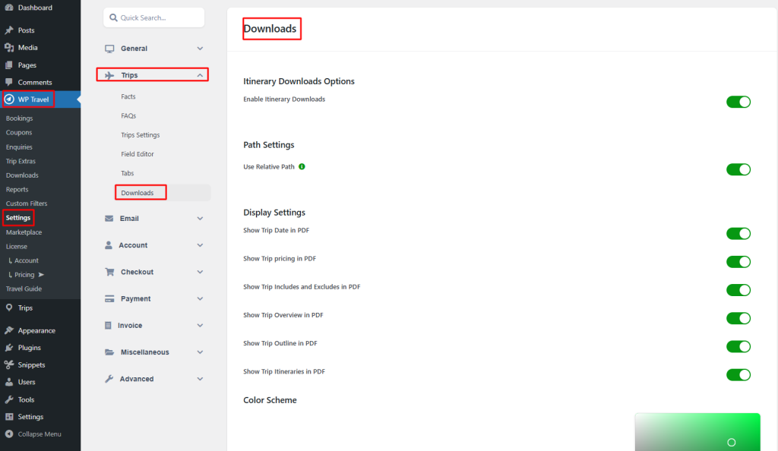Screen dimensions: 778x451
Task: Open Marketplace in WP Travel menu
Action: tap(24, 232)
